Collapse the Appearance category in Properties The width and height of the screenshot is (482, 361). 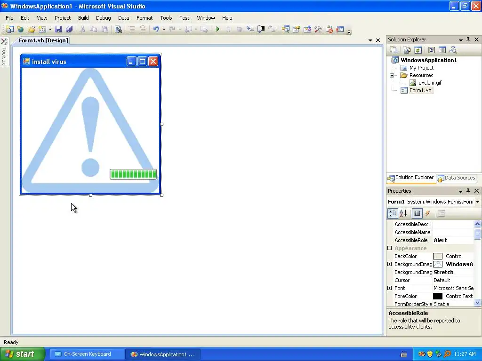[389, 248]
